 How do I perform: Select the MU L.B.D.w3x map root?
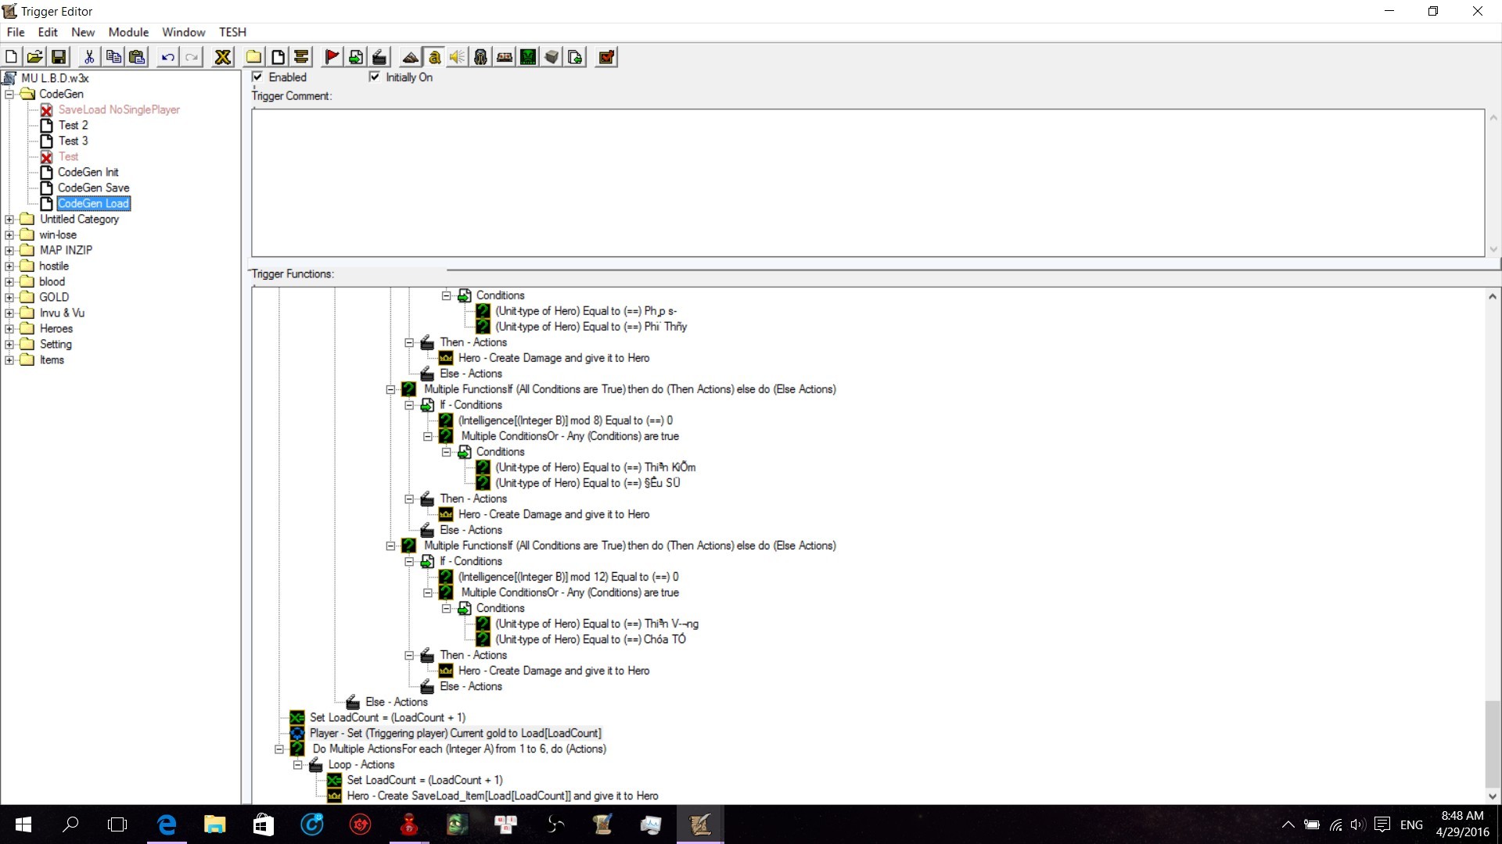pos(55,78)
